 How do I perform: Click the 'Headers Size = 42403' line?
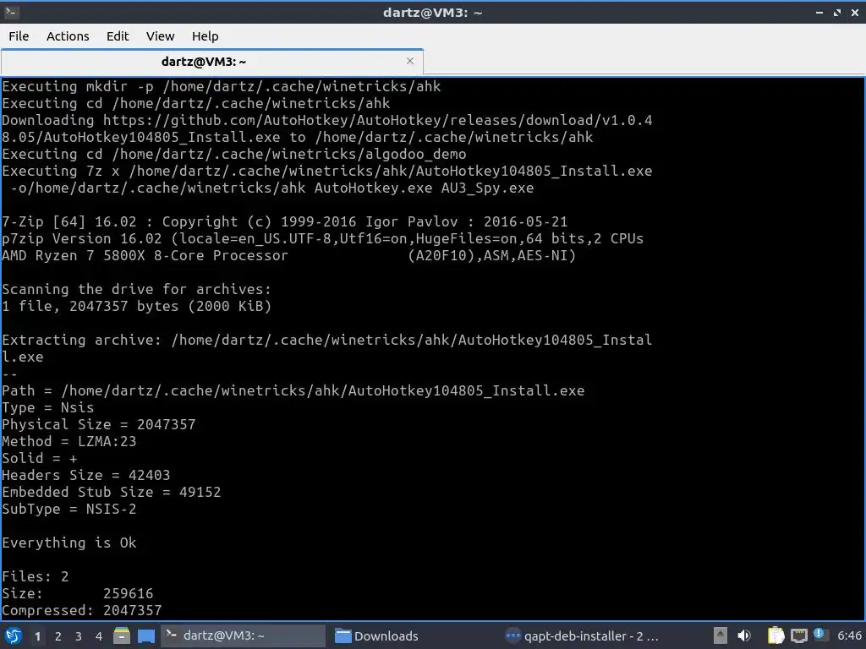[86, 475]
